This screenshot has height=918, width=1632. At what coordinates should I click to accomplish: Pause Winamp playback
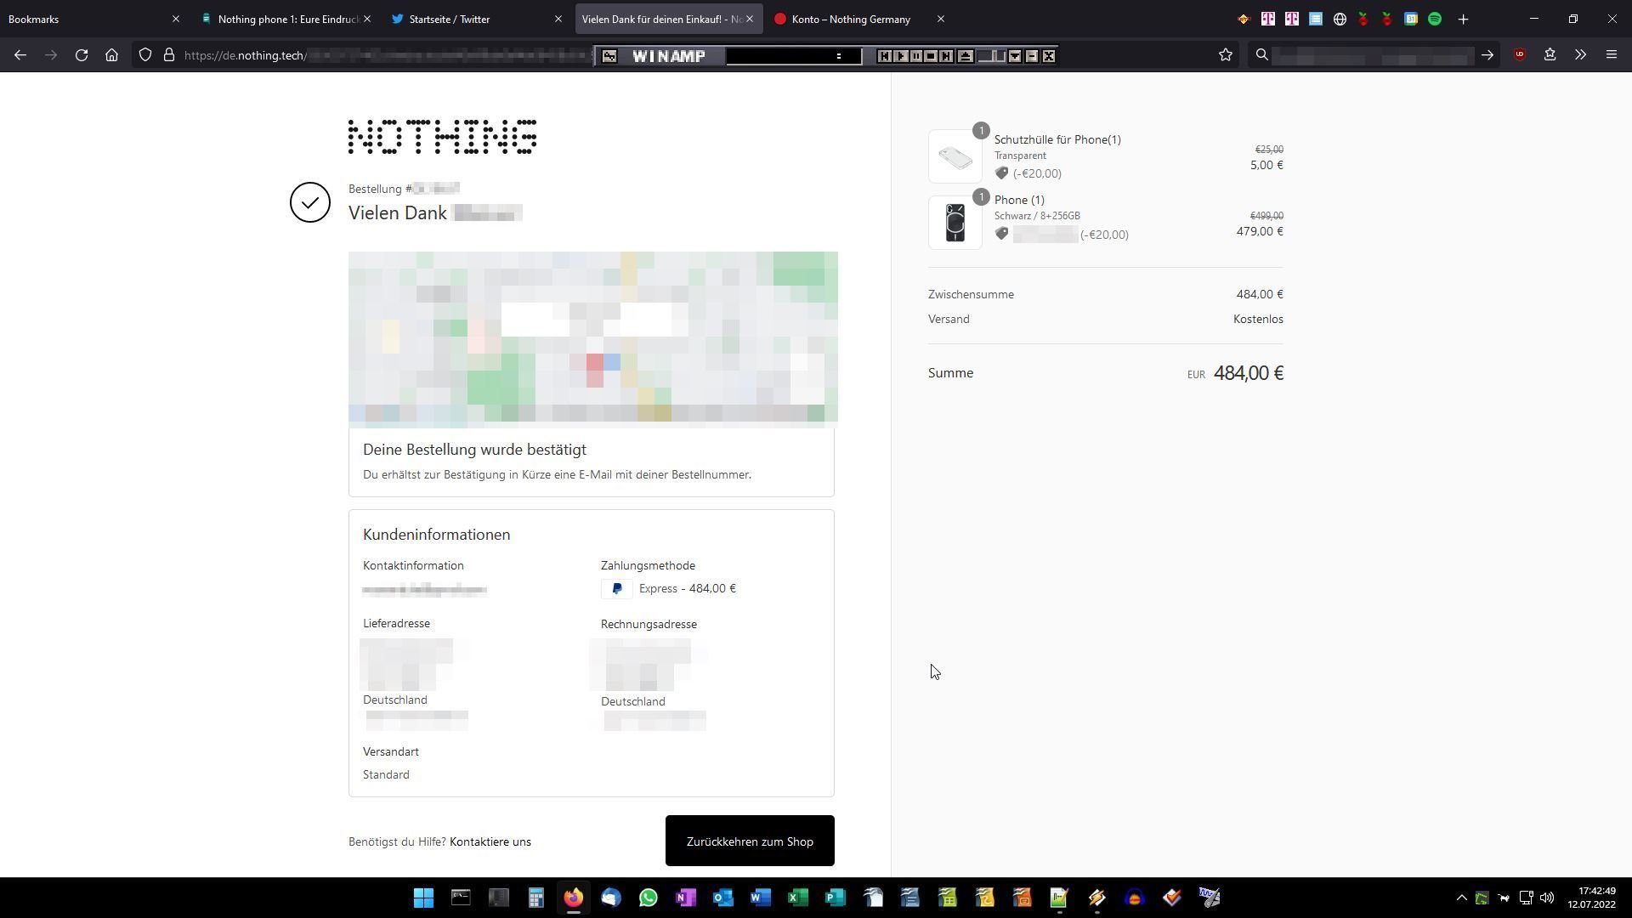pos(915,56)
